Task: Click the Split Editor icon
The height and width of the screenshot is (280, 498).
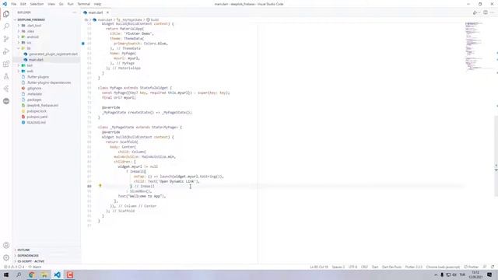Action: [486, 12]
